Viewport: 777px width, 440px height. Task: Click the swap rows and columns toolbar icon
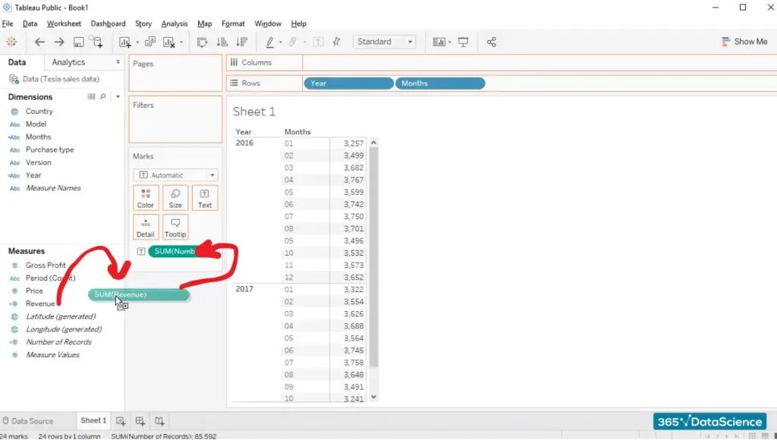click(x=203, y=42)
